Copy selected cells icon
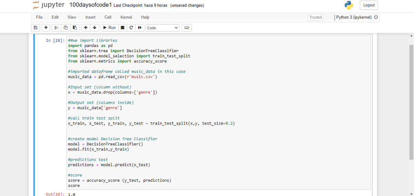Image resolution: width=414 pixels, height=196 pixels. pyautogui.click(x=66, y=28)
